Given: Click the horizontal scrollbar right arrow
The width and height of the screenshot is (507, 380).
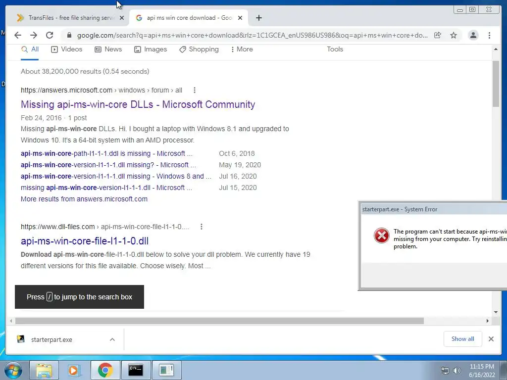Looking at the screenshot, I should click(488, 321).
